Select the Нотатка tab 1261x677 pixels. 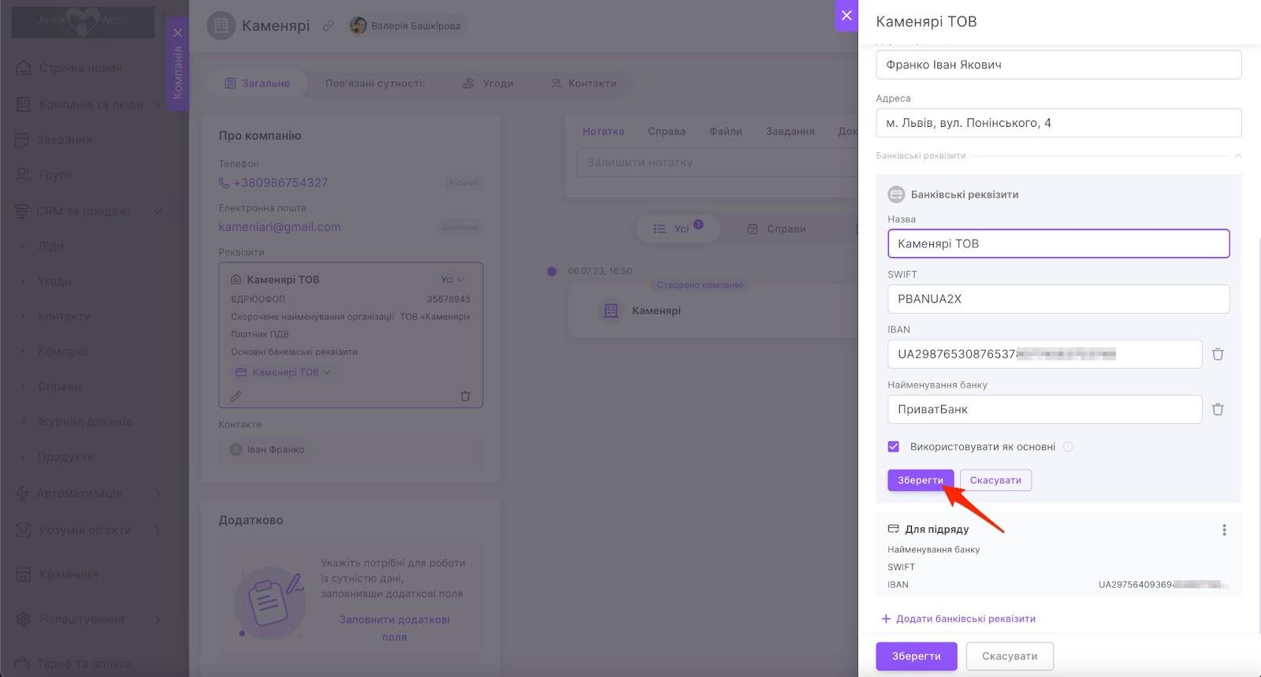point(603,132)
